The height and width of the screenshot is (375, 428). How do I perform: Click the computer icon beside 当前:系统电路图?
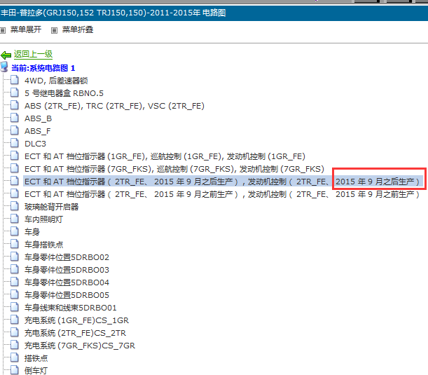(4, 67)
